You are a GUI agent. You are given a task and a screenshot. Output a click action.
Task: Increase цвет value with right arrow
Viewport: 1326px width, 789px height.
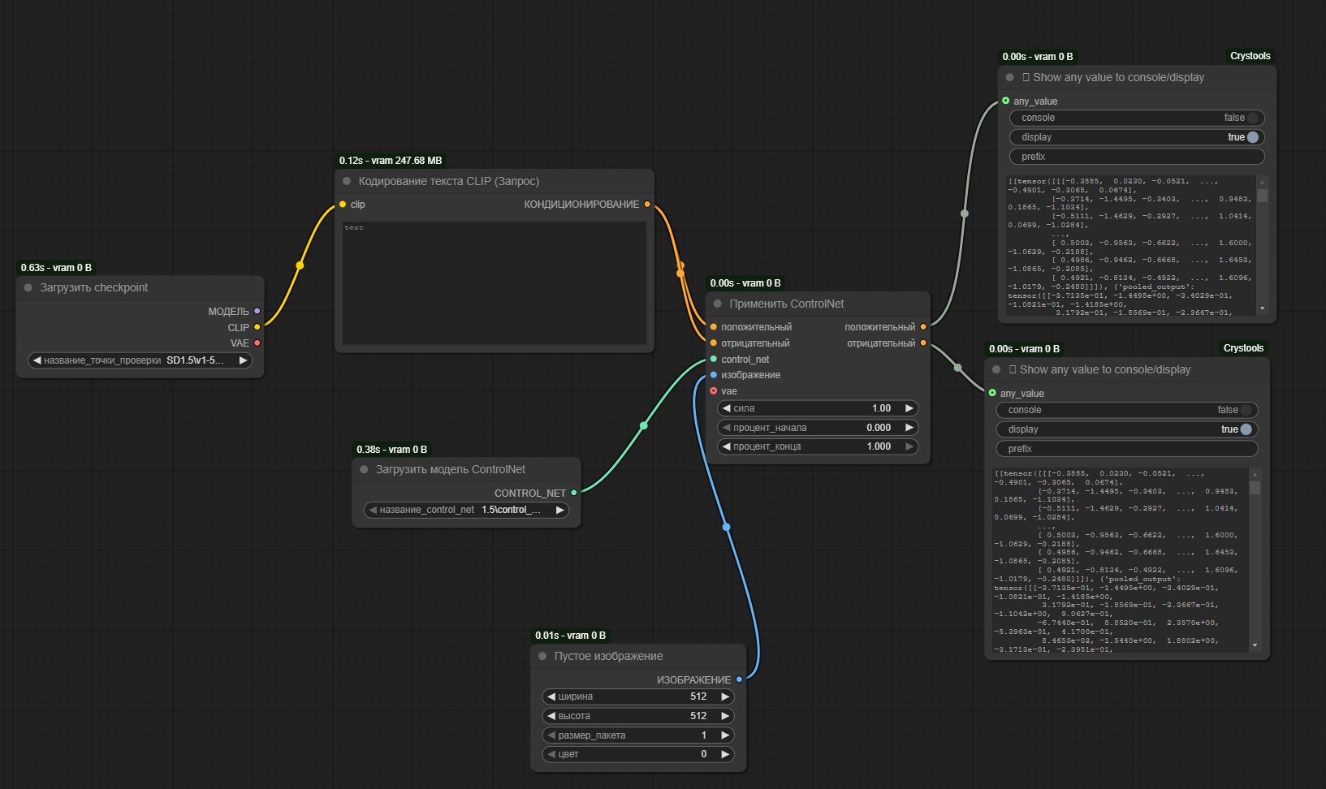(725, 754)
